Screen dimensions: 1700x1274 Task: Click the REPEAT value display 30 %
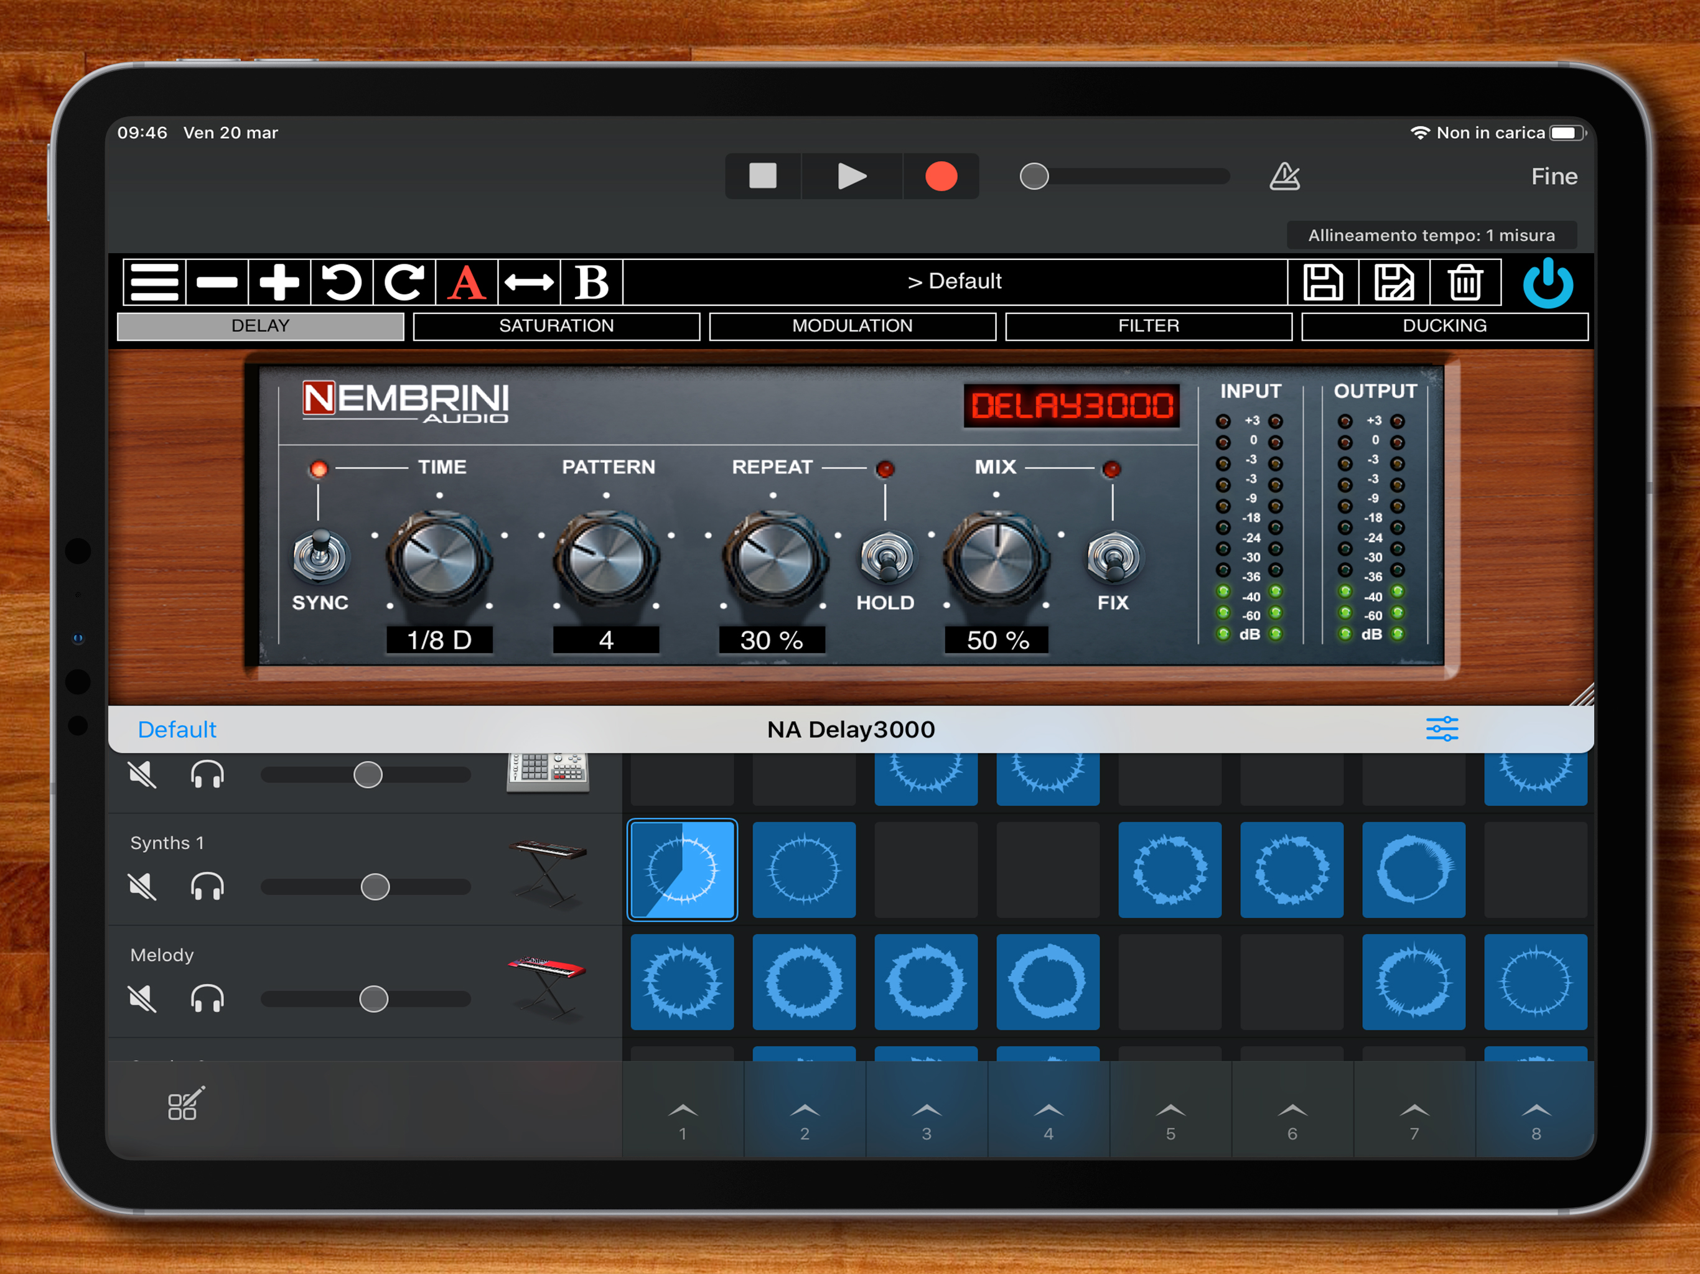(x=772, y=639)
